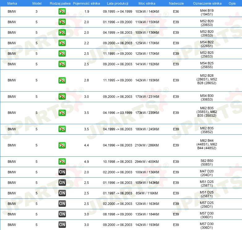Click petrol icon in the 2.8 M52 B28 row
Viewport: 242px width, 230px height.
[x=62, y=80]
